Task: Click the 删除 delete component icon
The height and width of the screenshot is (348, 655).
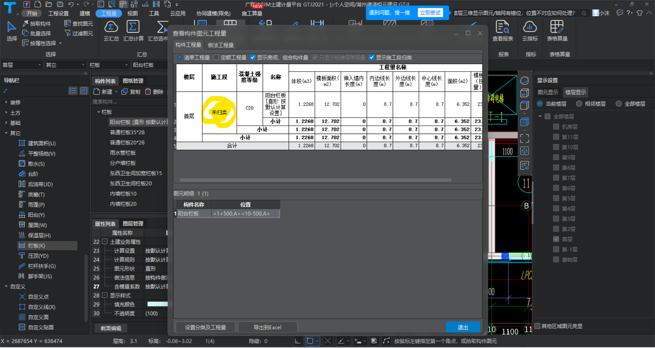Action: click(148, 92)
